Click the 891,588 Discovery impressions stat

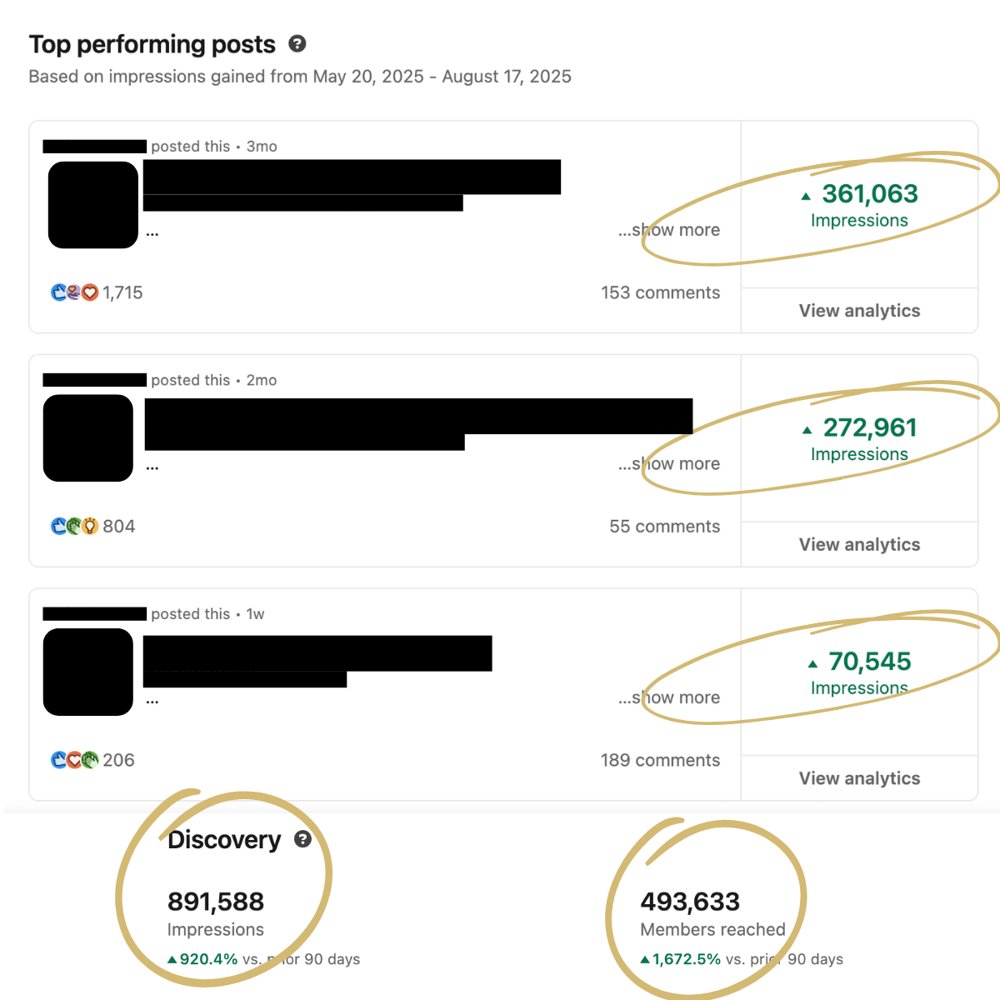pos(216,902)
